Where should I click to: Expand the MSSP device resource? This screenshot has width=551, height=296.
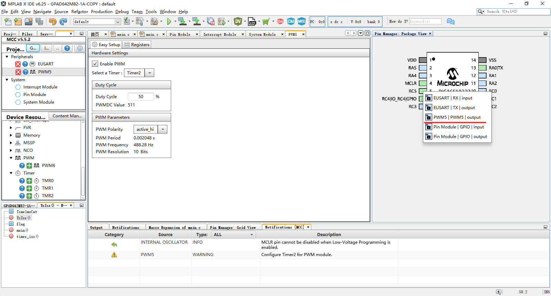[x=11, y=143]
